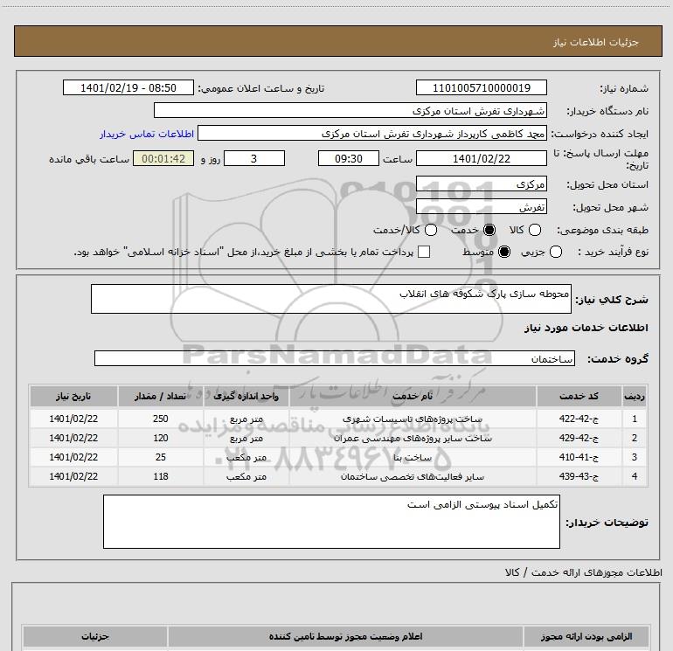Click the request creator name field

372,134
